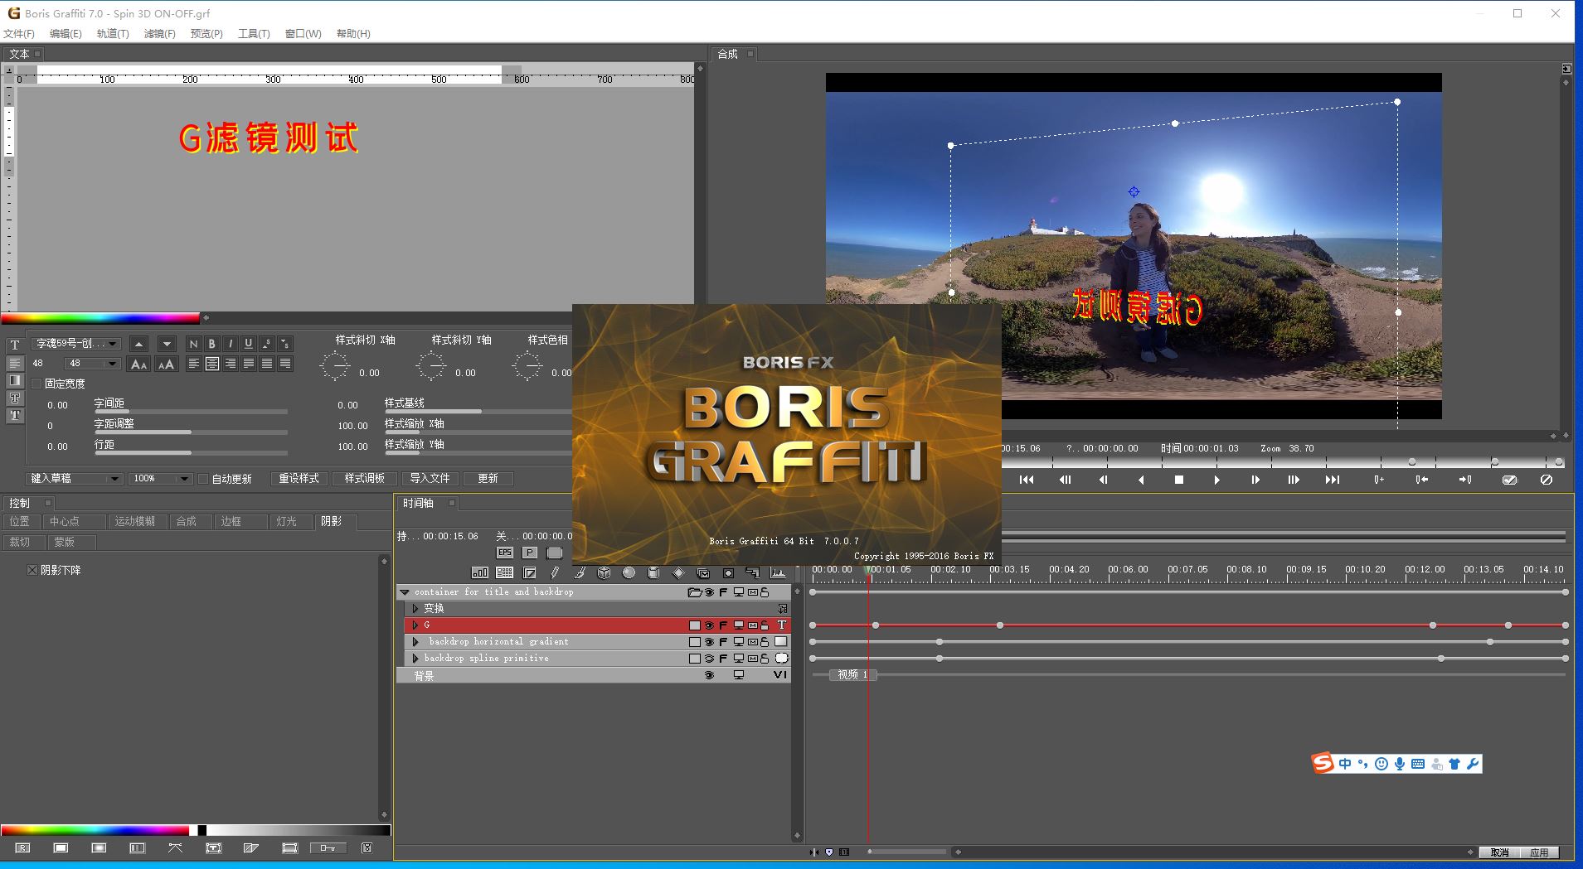Step one frame backward
The height and width of the screenshot is (869, 1583).
point(1103,480)
